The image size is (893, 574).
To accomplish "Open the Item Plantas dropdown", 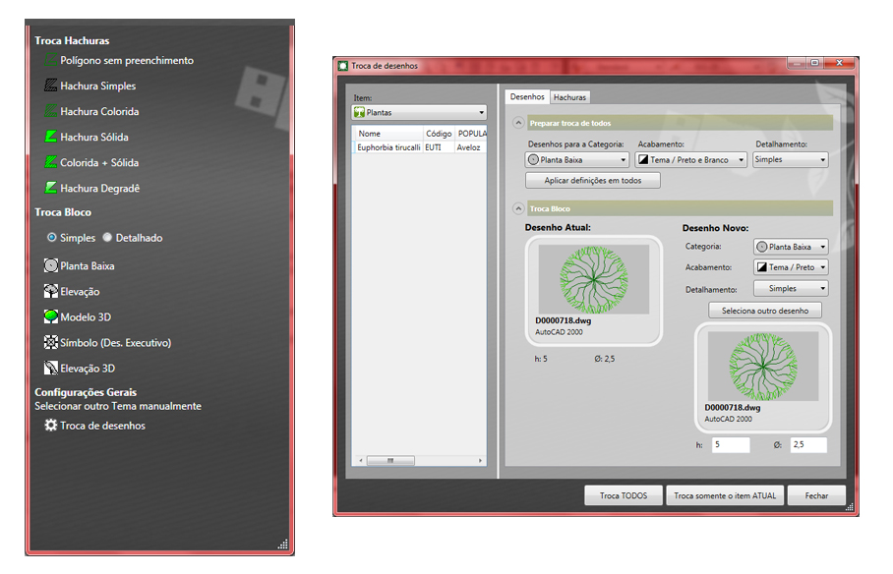I will coord(420,113).
